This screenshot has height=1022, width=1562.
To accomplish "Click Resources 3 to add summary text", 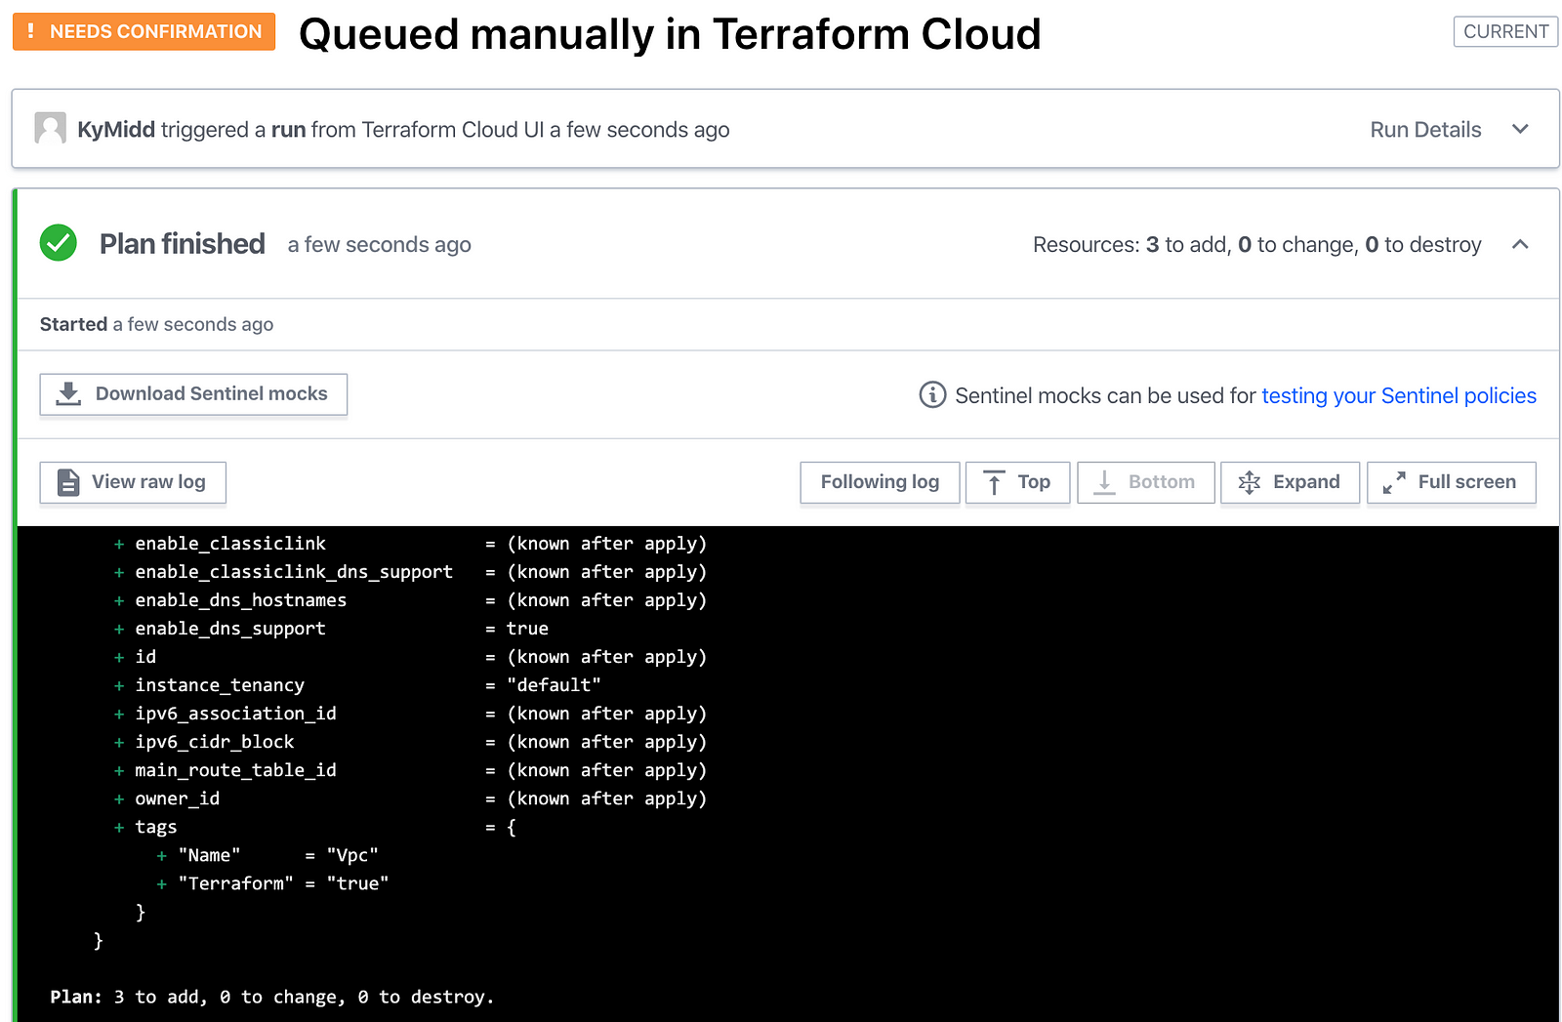I will 1257,244.
